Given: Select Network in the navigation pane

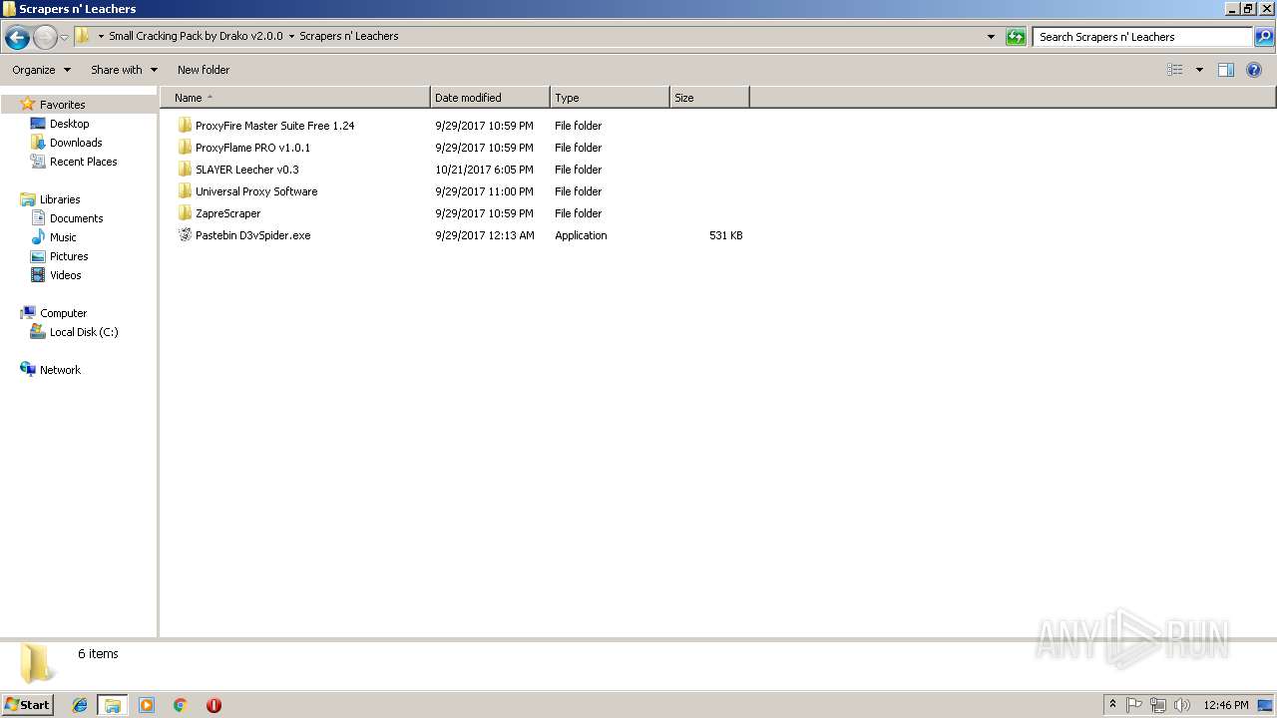Looking at the screenshot, I should [60, 370].
